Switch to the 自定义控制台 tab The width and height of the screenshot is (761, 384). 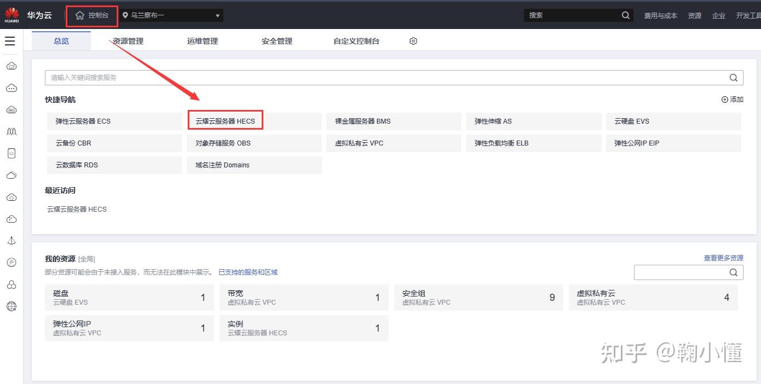tap(356, 41)
